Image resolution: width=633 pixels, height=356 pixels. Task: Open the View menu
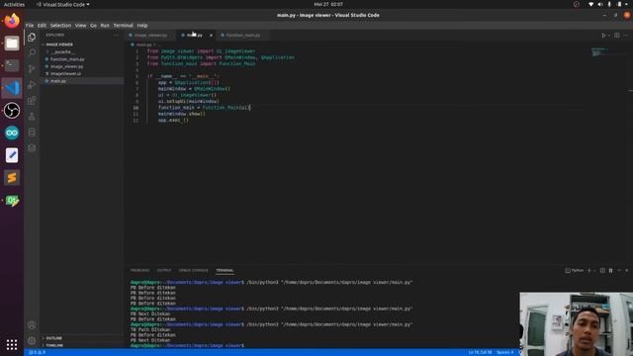(80, 25)
